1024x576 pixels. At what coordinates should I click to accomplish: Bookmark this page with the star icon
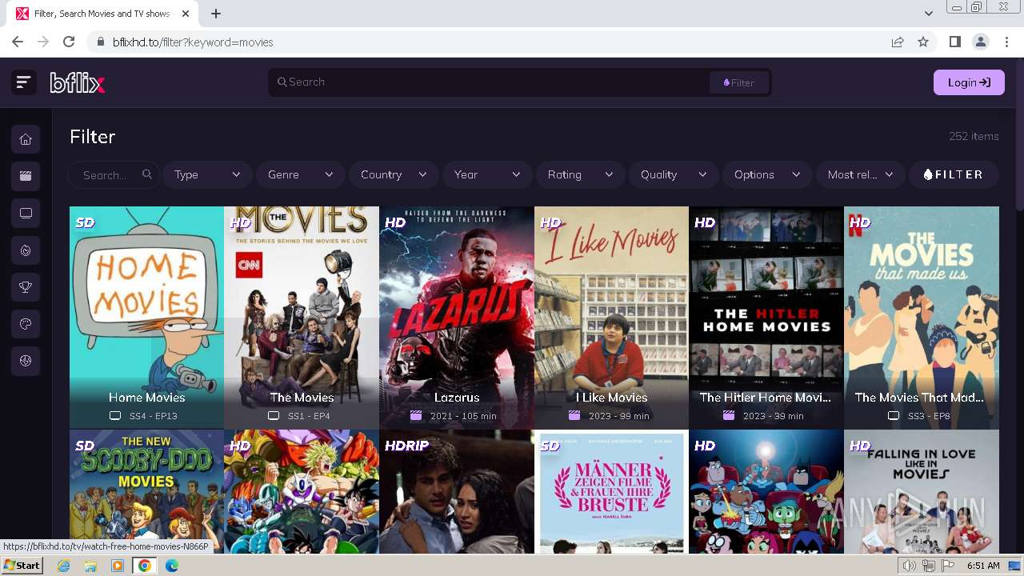click(x=923, y=42)
